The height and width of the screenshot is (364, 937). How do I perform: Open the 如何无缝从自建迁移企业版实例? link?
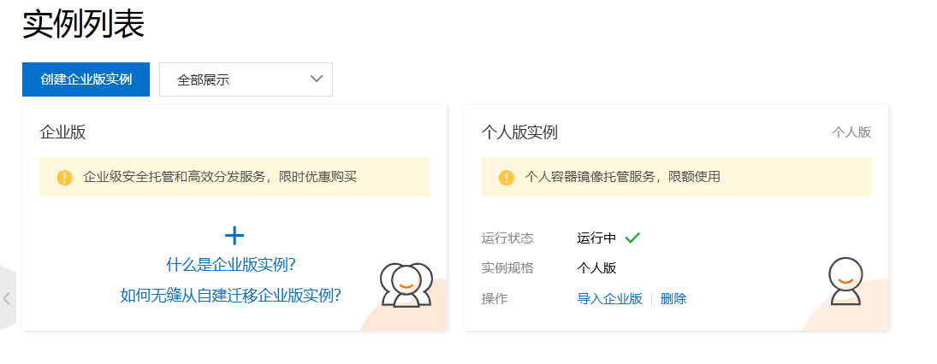231,295
